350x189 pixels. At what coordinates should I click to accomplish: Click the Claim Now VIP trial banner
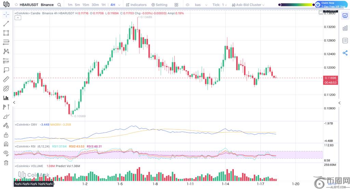pyautogui.click(x=332, y=5)
